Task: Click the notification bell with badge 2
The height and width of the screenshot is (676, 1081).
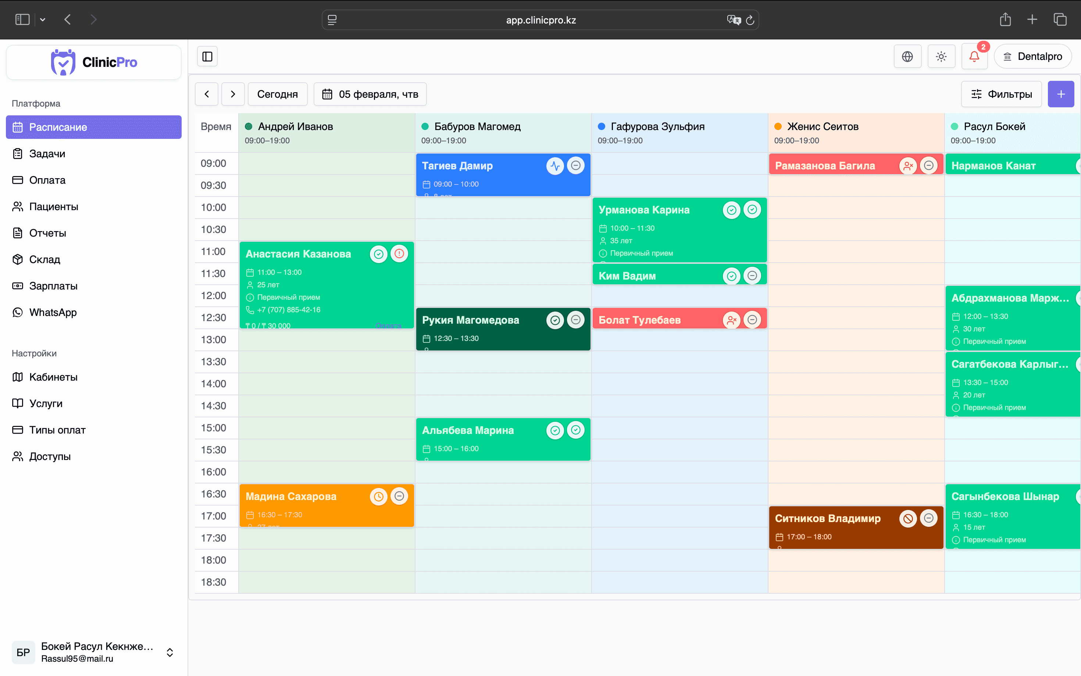Action: (974, 56)
